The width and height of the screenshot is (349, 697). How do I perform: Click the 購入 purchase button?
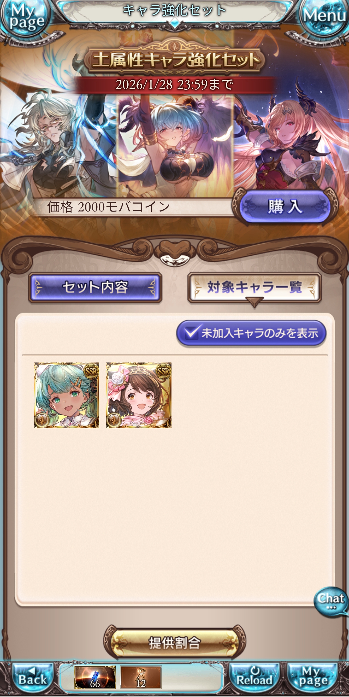pyautogui.click(x=285, y=206)
